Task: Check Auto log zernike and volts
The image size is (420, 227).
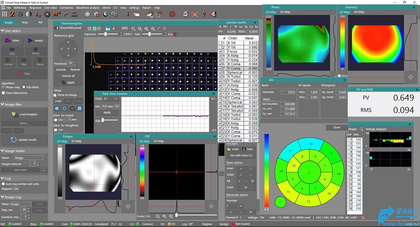Action: [3, 184]
